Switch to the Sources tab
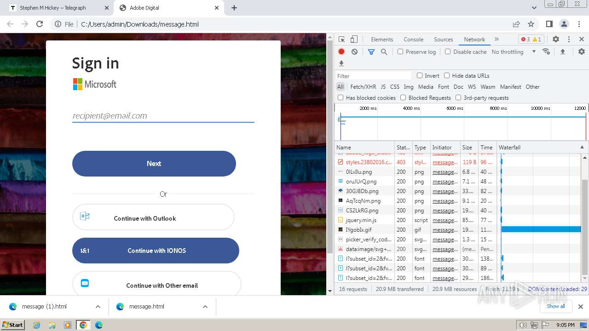The height and width of the screenshot is (331, 589). click(x=444, y=40)
